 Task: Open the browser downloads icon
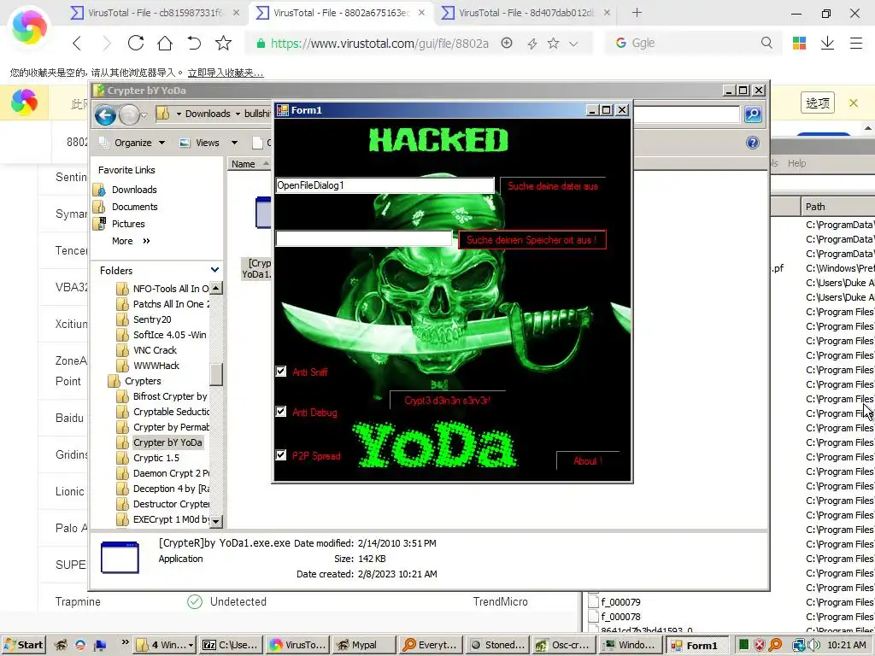(x=827, y=43)
